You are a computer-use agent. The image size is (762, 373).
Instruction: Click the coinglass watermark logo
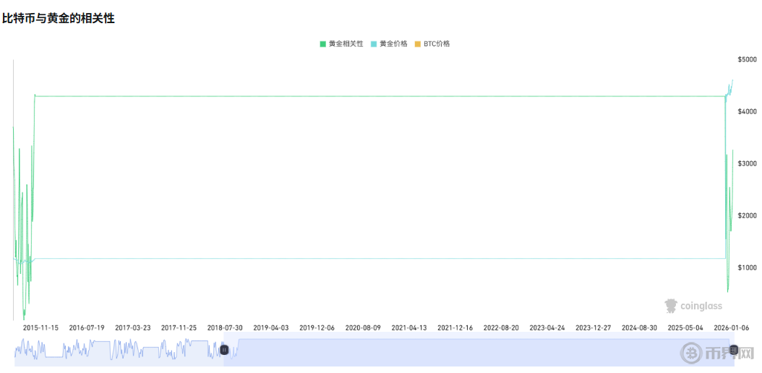[694, 306]
